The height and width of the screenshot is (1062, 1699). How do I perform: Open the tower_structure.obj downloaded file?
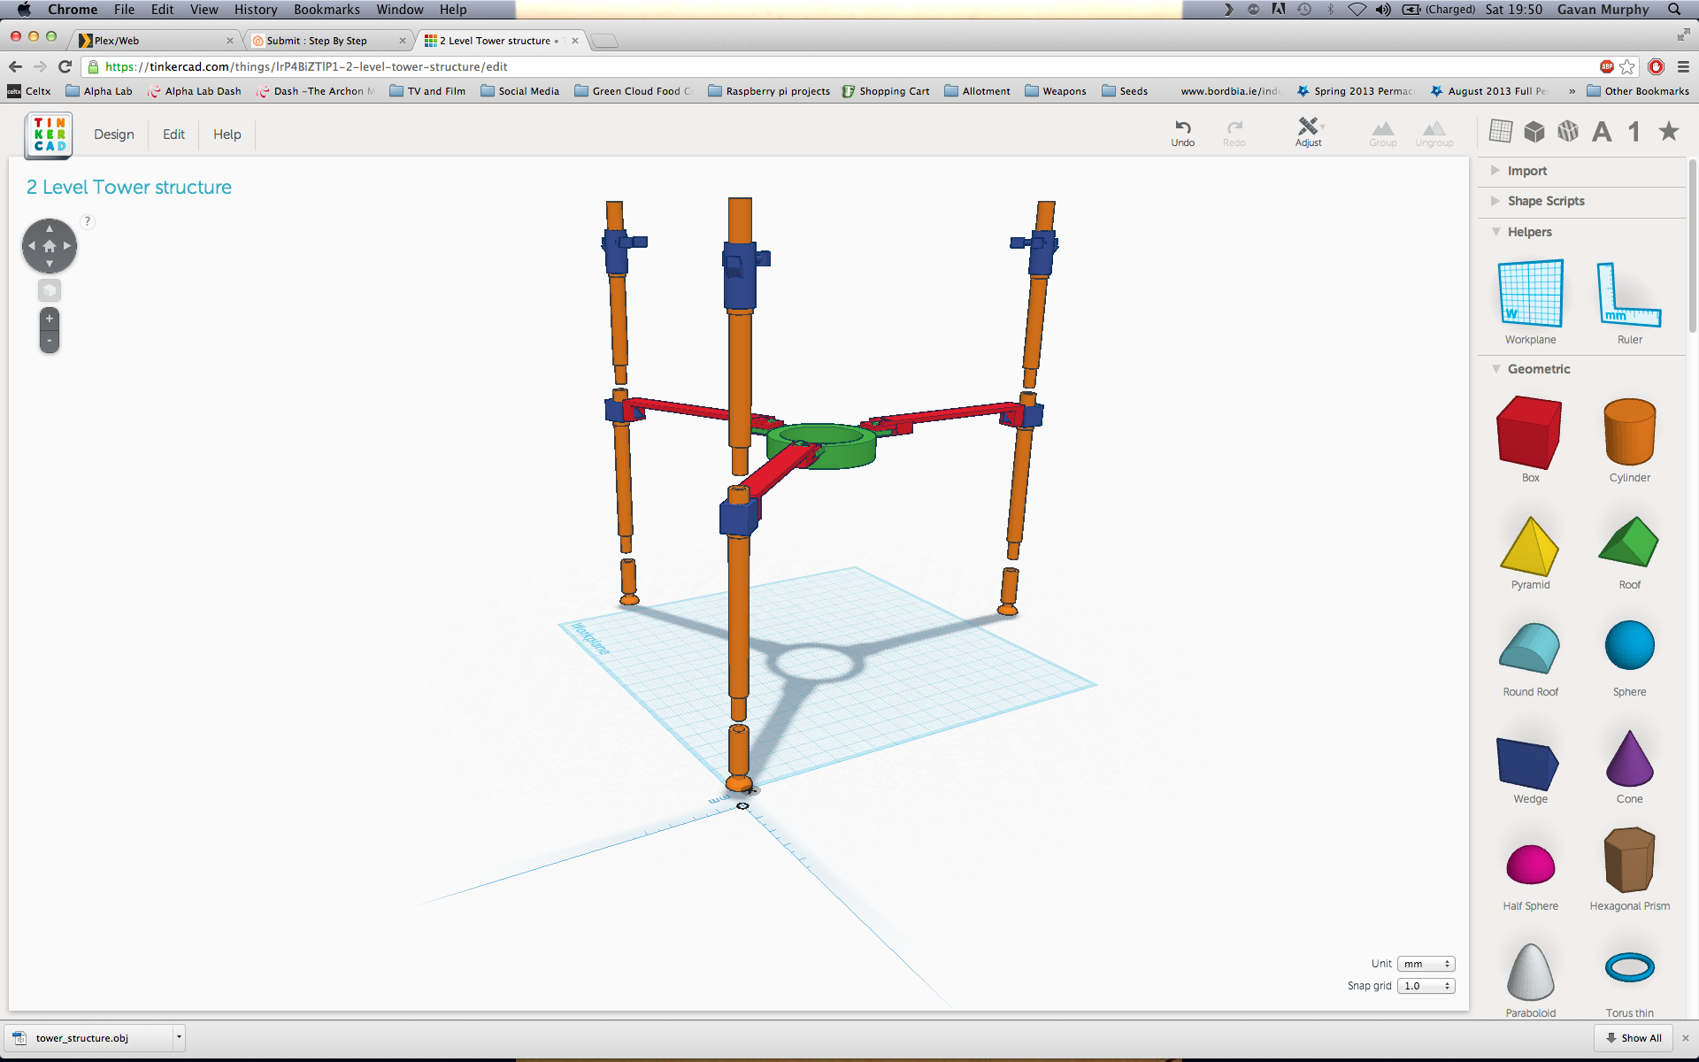tap(88, 1038)
